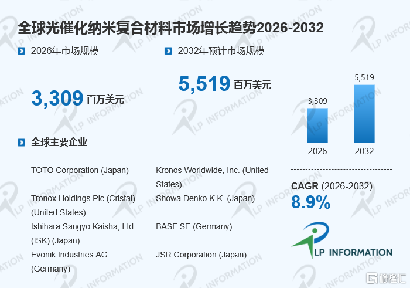Click the arrow bullet beside 2032年预计市场规模

click(x=169, y=51)
